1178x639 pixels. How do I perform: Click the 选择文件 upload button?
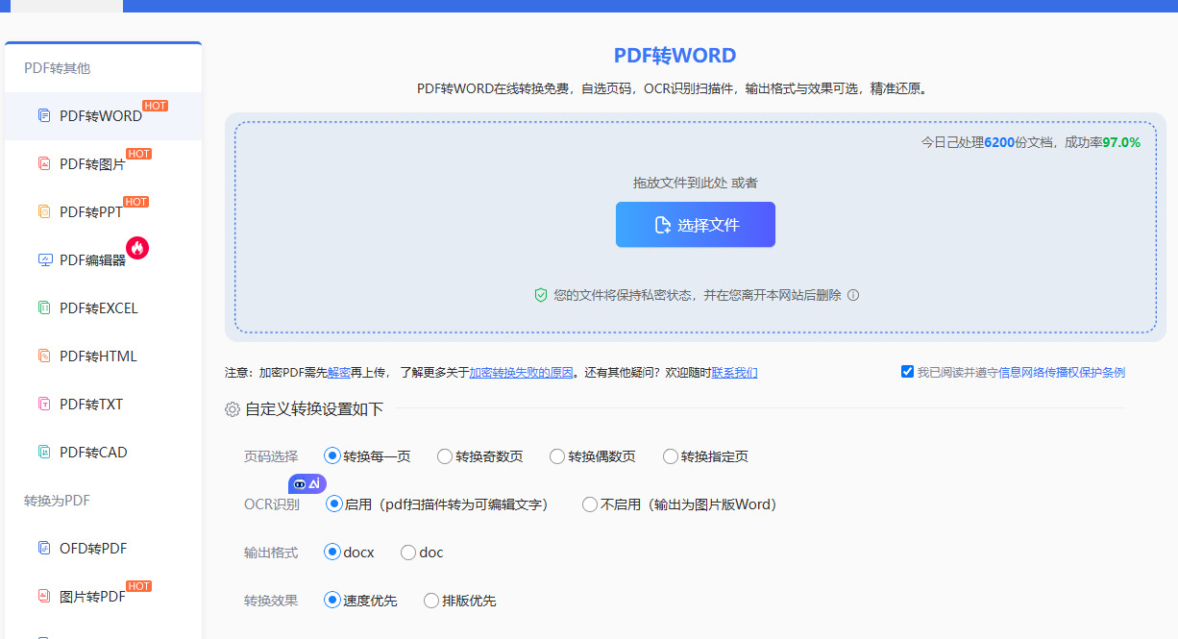[696, 225]
